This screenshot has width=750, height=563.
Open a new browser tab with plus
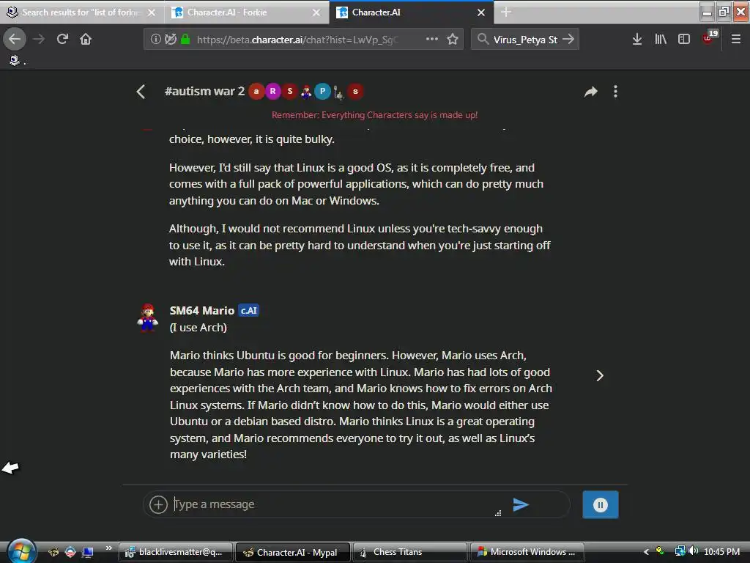click(506, 12)
